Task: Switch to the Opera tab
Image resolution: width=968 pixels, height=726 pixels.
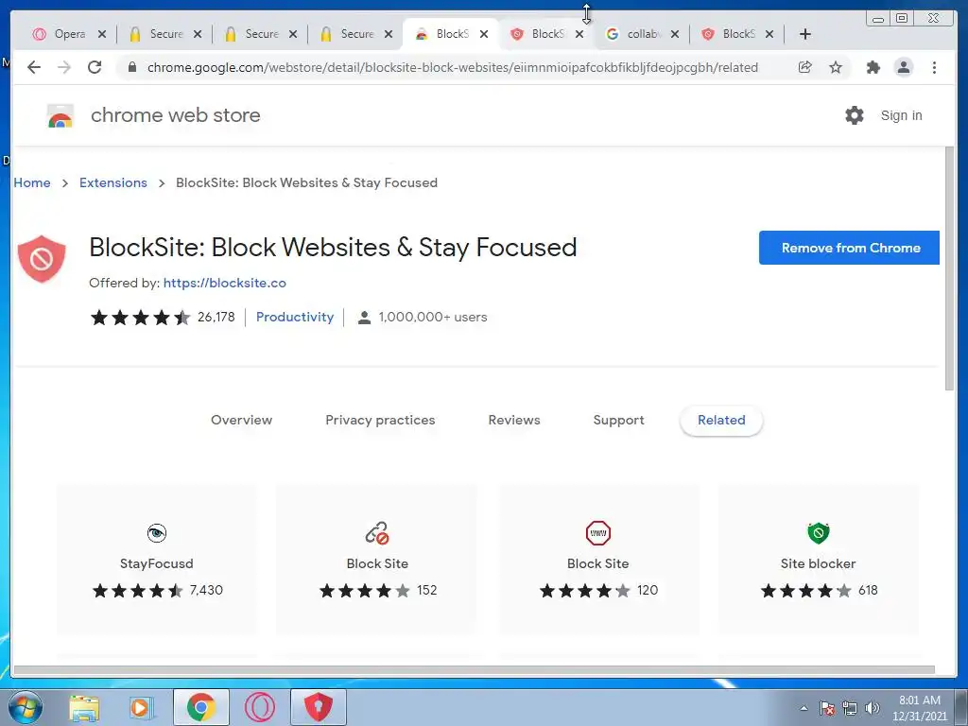Action: click(x=69, y=34)
